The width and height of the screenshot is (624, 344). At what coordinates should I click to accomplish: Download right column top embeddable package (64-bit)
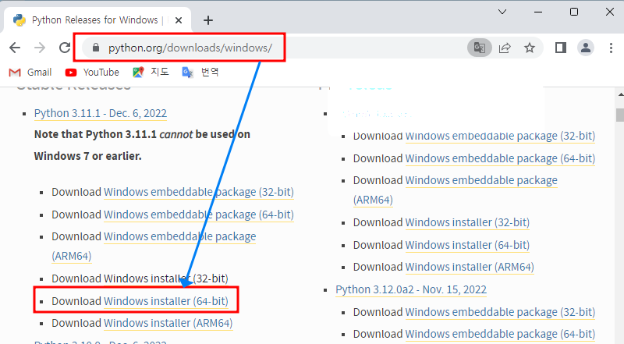tap(500, 158)
